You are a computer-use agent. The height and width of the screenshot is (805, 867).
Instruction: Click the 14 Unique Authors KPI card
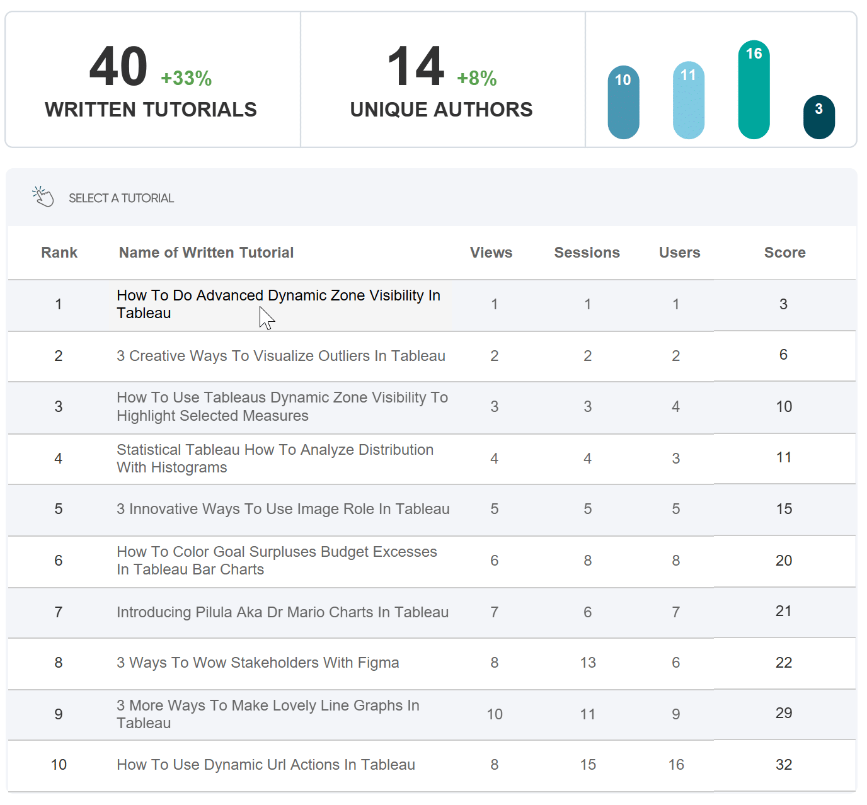443,79
